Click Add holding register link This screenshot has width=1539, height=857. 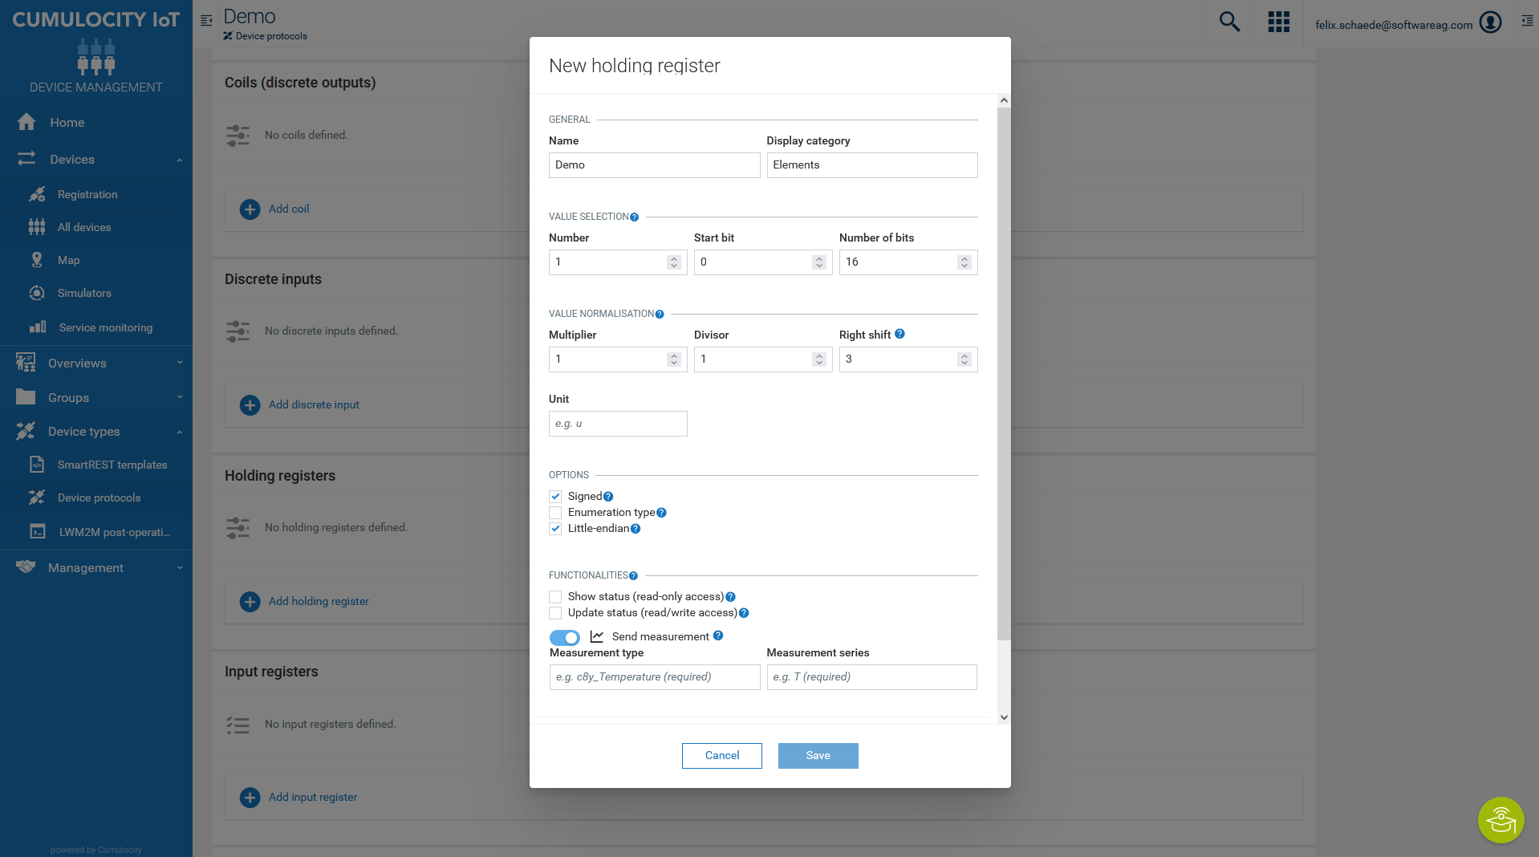click(x=319, y=601)
